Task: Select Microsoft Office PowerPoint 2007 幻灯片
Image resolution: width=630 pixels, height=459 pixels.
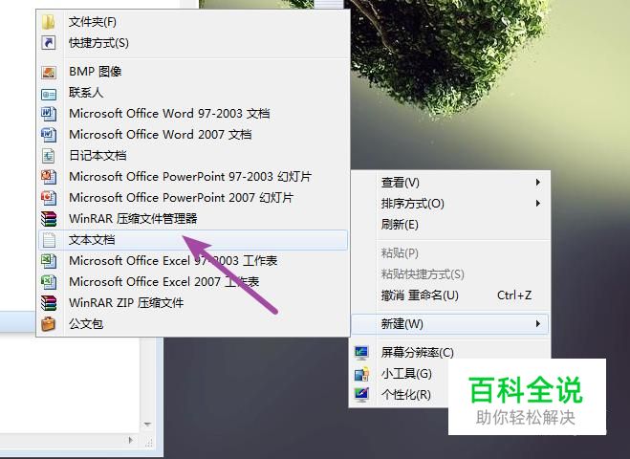Action: [x=193, y=197]
